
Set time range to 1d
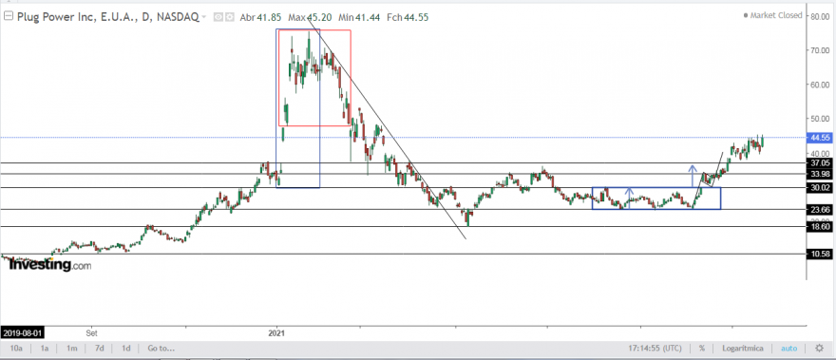tap(125, 349)
